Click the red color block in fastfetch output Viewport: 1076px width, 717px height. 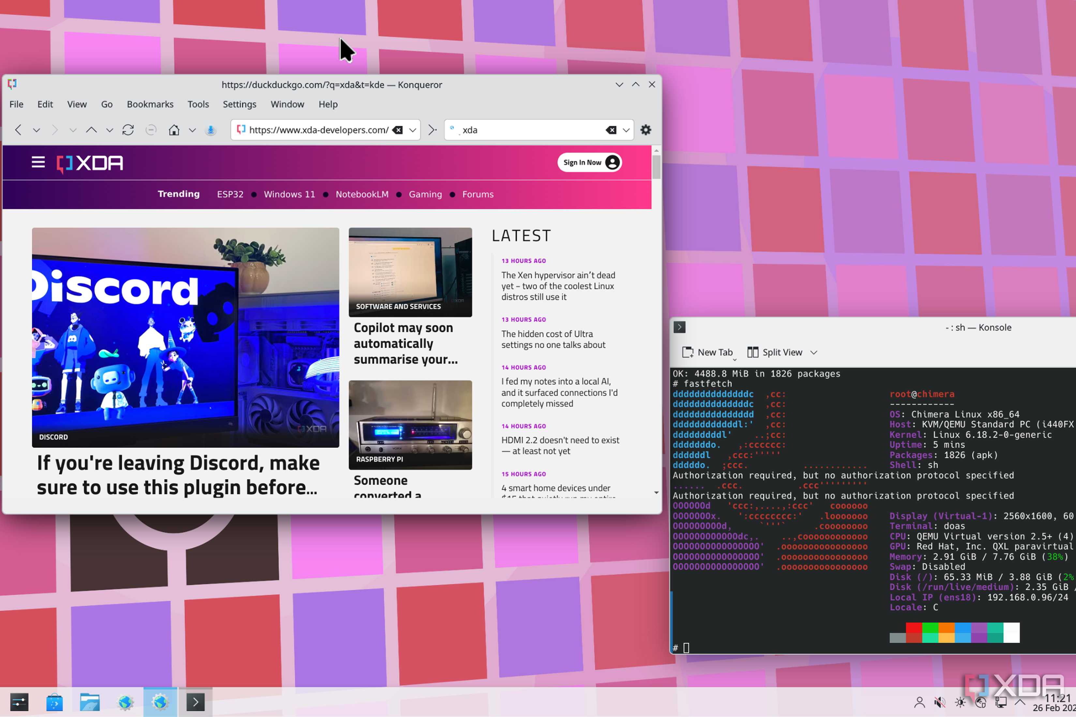(x=914, y=628)
